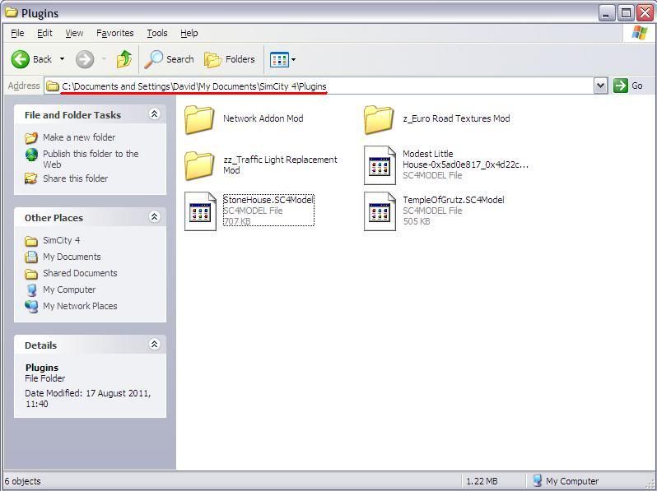Click the StoneHouse.SC4Model file name

268,200
